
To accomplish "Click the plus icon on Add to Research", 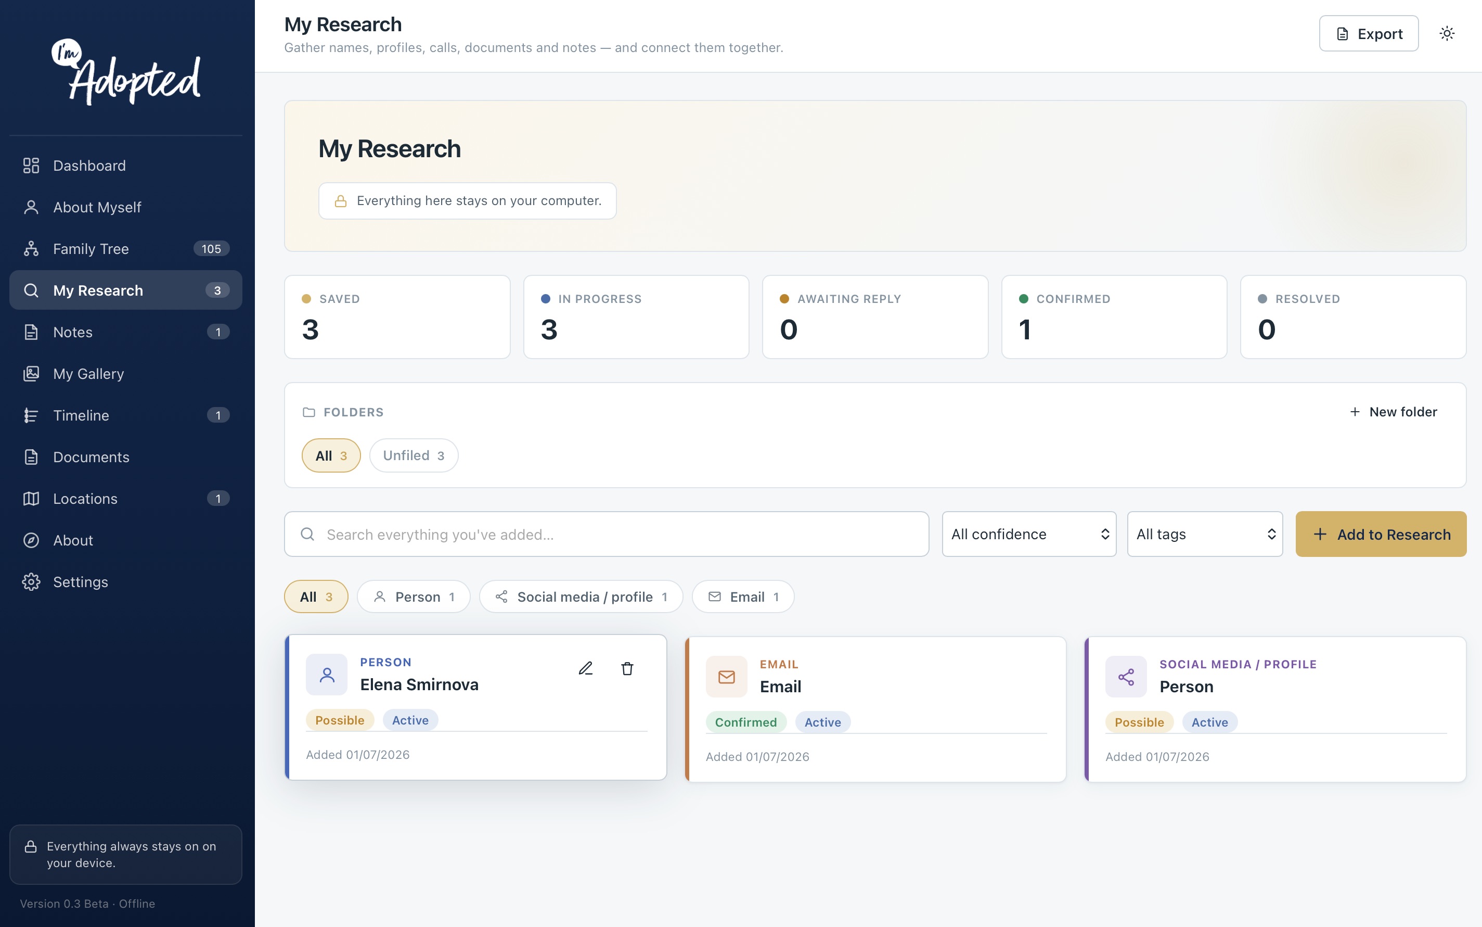I will 1320,535.
